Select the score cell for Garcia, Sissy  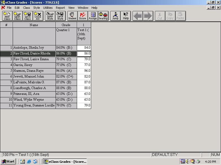pyautogui.click(x=84, y=65)
